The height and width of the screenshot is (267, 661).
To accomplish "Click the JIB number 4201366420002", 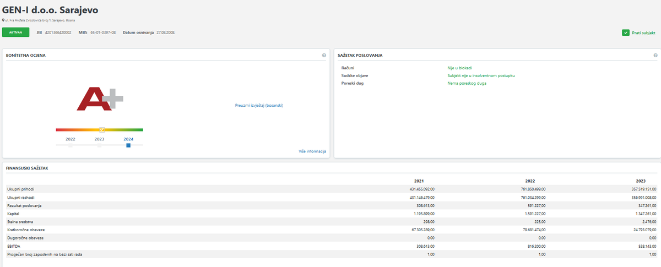I will coord(58,32).
